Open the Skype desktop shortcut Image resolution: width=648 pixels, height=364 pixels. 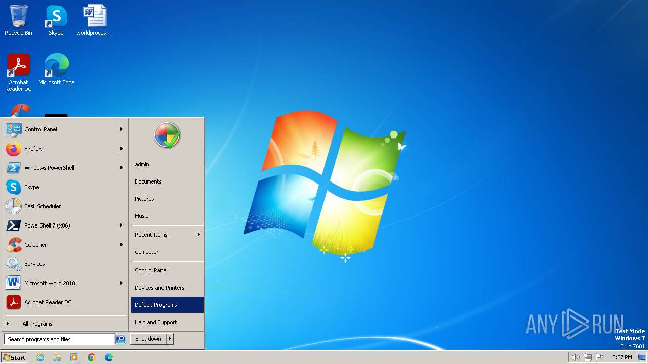click(56, 20)
